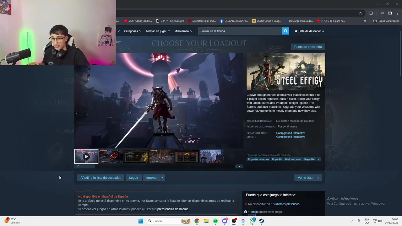The height and width of the screenshot is (226, 402).
Task: Open Discord from taskbar
Action: 225,221
